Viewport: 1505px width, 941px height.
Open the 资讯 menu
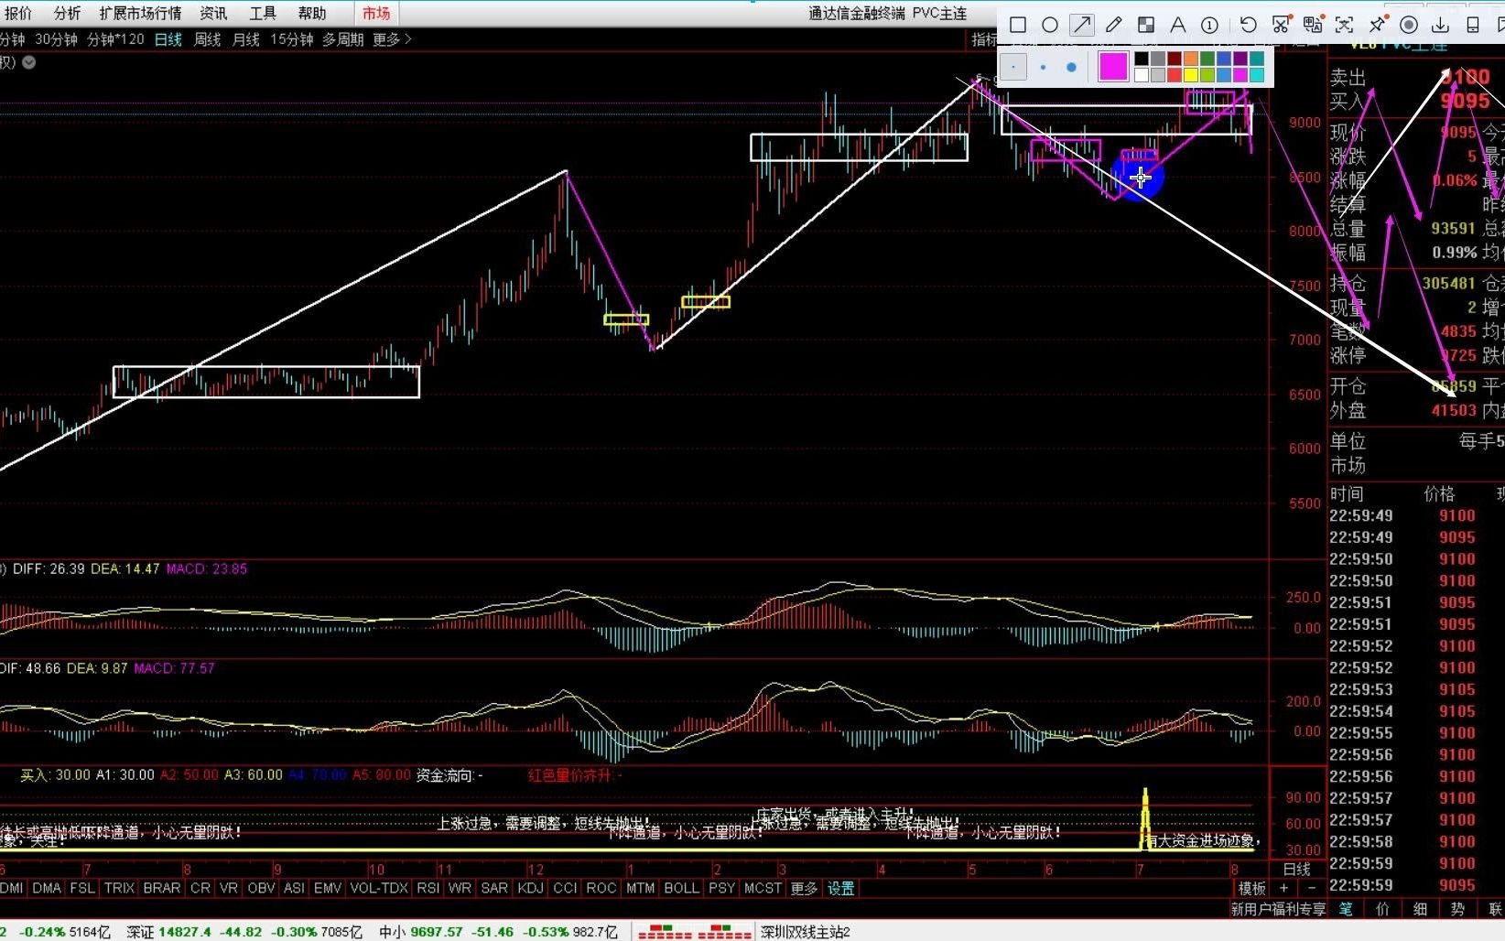coord(213,13)
